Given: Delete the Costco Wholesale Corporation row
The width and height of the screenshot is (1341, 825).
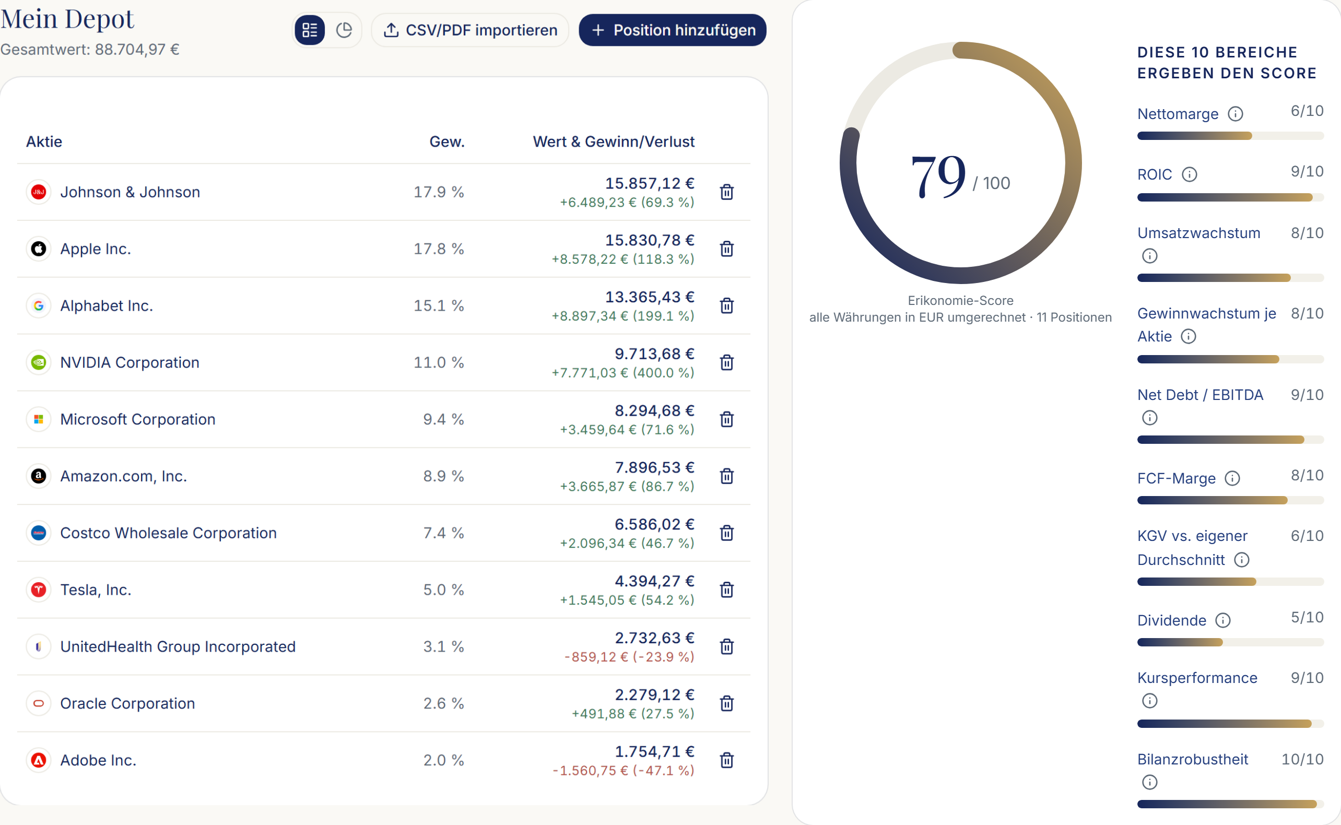Looking at the screenshot, I should coord(727,533).
